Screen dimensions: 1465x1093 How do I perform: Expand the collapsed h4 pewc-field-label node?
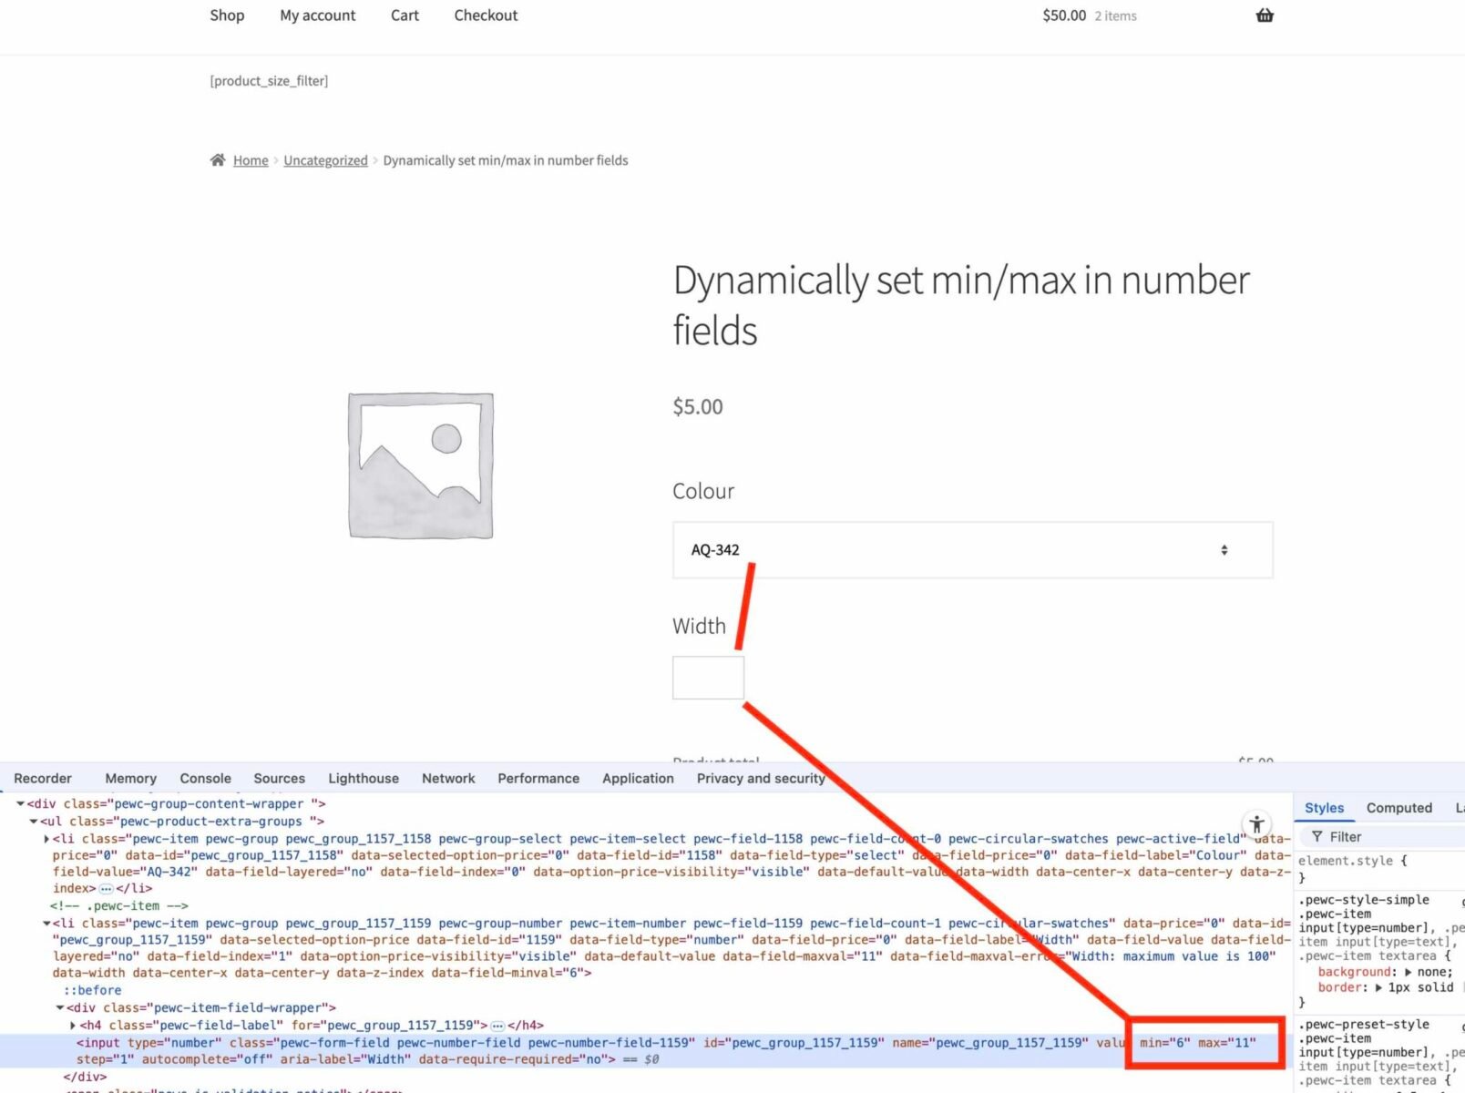click(x=74, y=1025)
